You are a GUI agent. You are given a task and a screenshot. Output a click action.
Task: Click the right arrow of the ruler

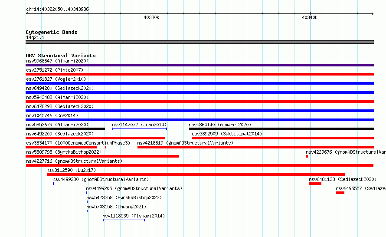pyautogui.click(x=373, y=14)
